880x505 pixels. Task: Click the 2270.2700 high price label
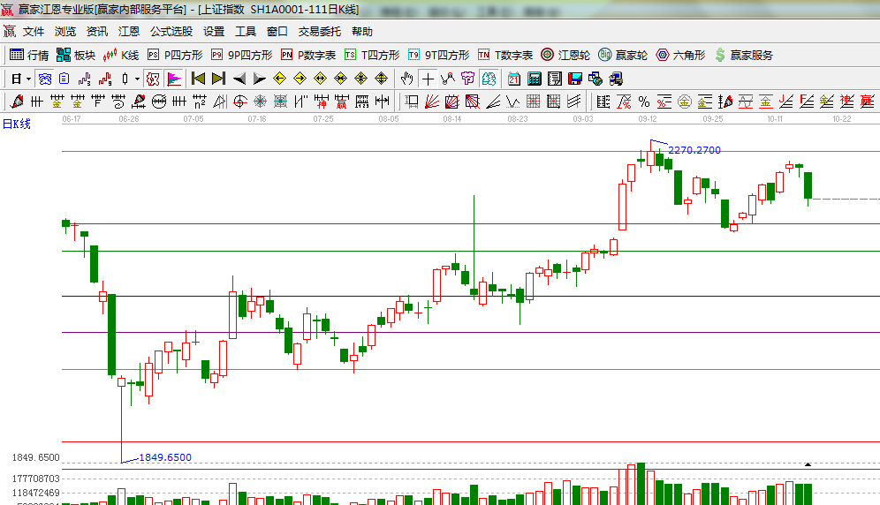(x=694, y=150)
